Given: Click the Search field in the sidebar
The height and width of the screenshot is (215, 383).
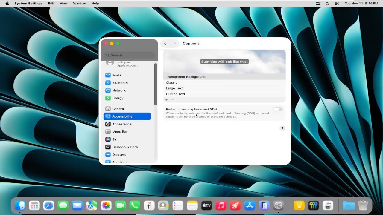Looking at the screenshot, I should click(x=130, y=55).
